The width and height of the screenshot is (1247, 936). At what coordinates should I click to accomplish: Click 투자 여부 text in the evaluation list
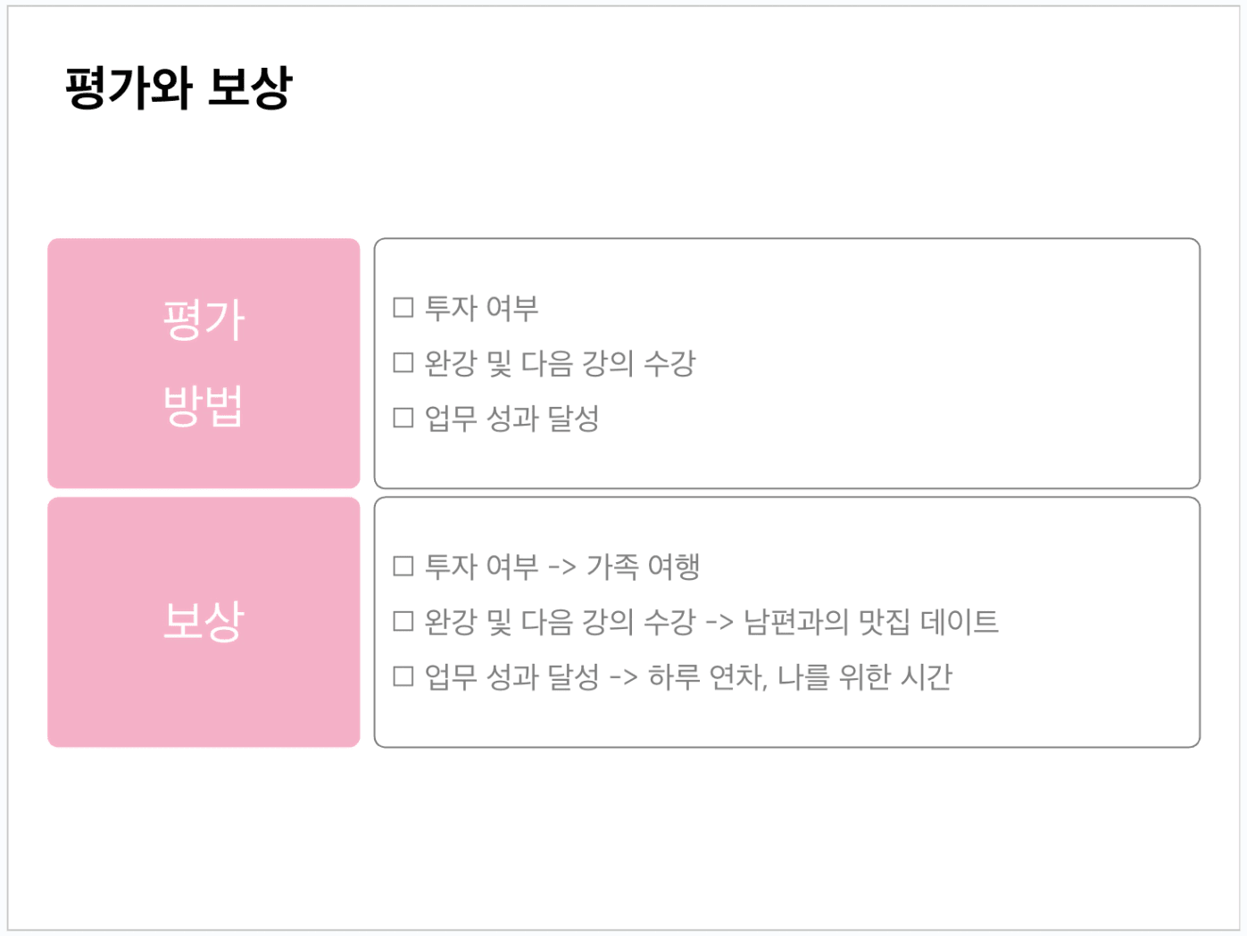pyautogui.click(x=481, y=308)
